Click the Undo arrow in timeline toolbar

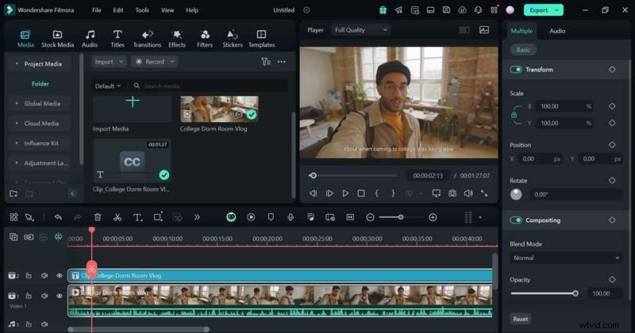point(58,217)
